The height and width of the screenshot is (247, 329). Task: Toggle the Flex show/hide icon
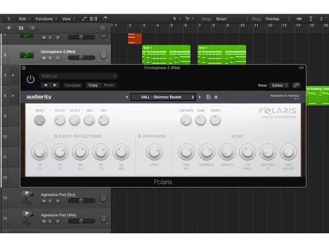93,19
